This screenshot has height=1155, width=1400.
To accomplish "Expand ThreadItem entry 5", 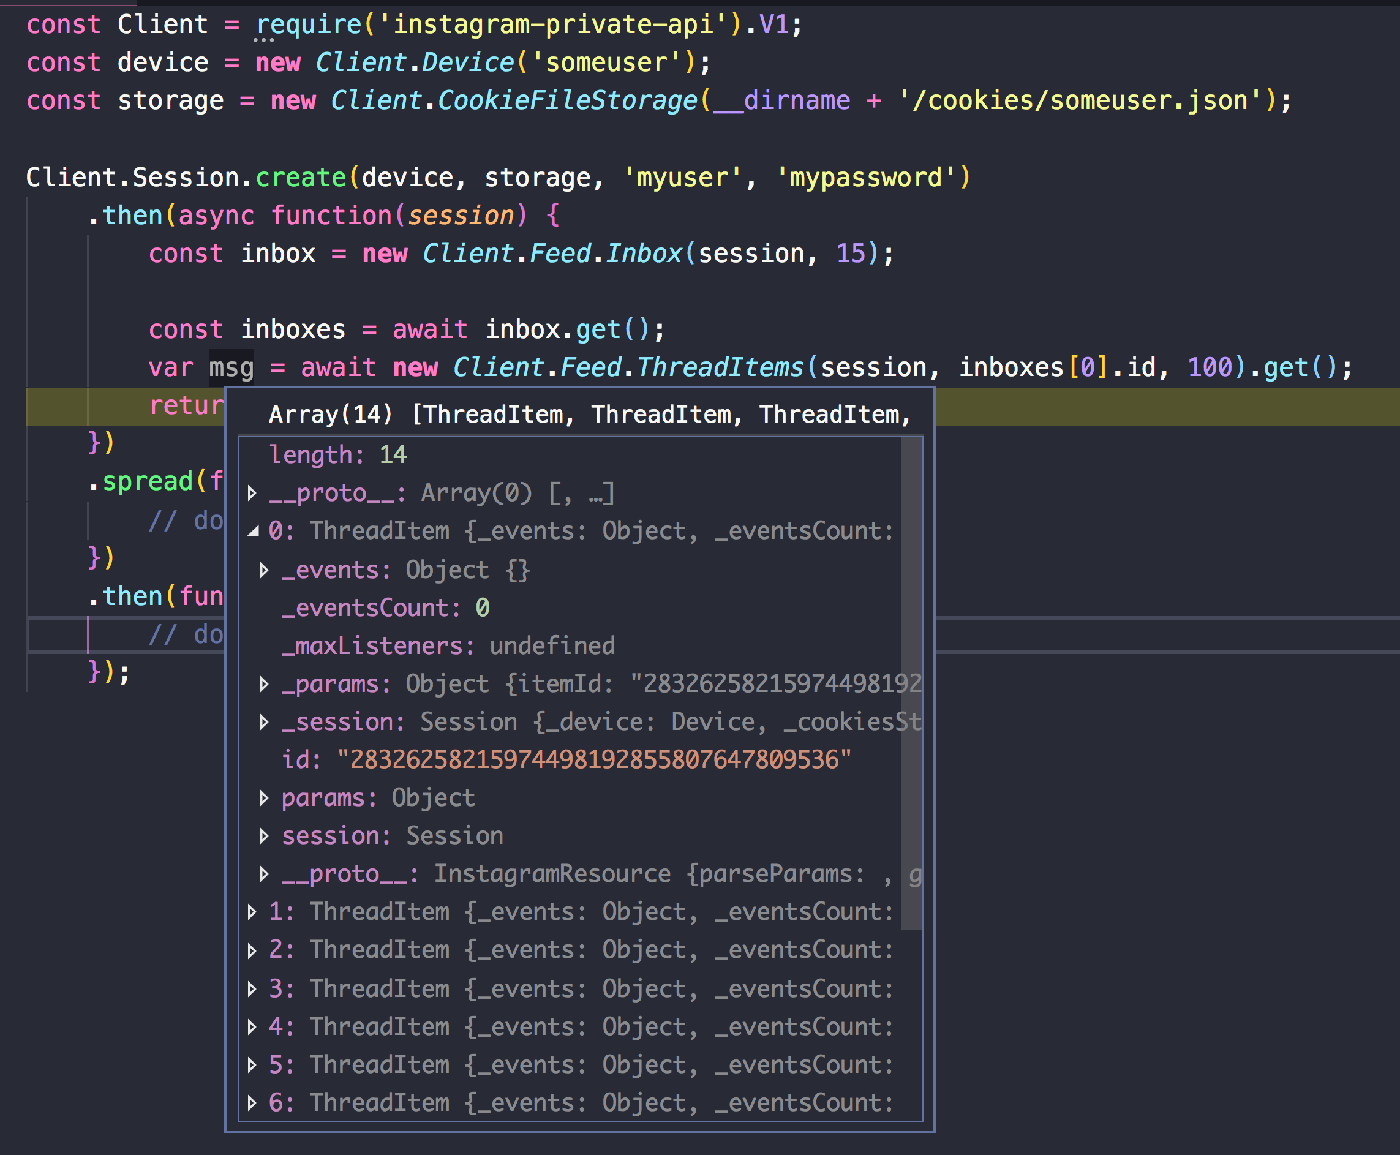I will (252, 1064).
